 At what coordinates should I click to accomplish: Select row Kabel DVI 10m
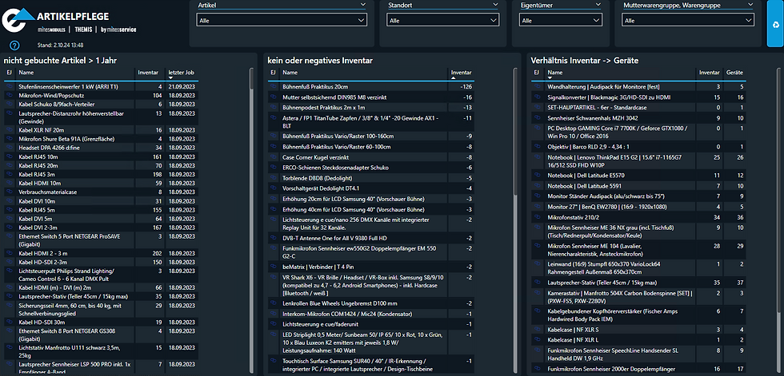point(101,201)
